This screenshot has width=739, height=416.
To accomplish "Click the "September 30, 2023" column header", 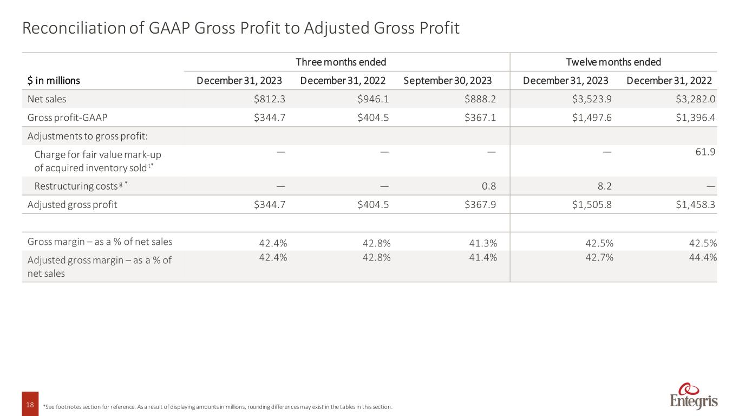I will click(x=447, y=81).
